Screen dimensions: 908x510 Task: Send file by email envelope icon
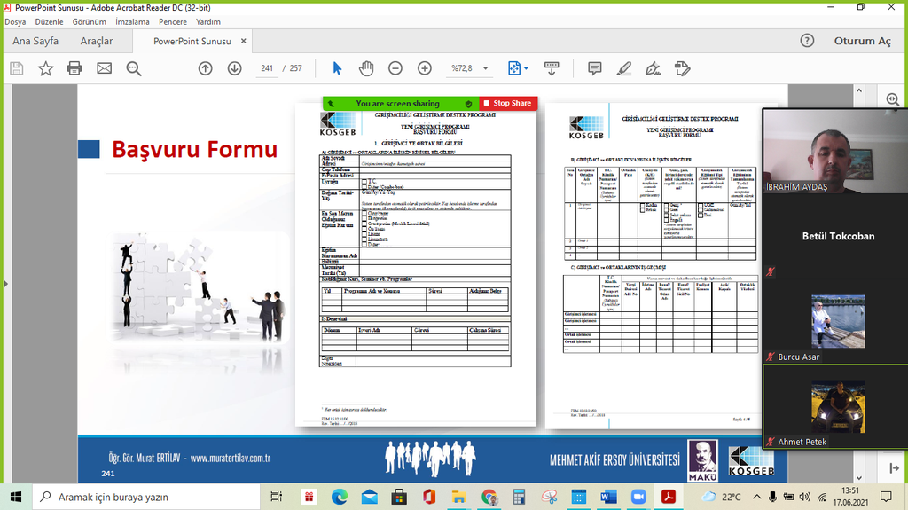pyautogui.click(x=104, y=68)
